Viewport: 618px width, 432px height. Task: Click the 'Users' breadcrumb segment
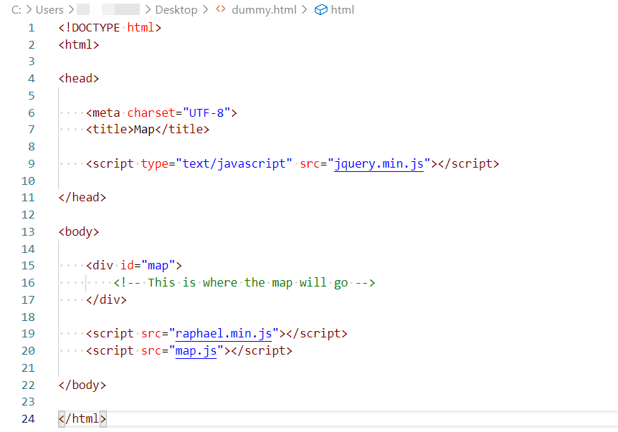tap(49, 9)
